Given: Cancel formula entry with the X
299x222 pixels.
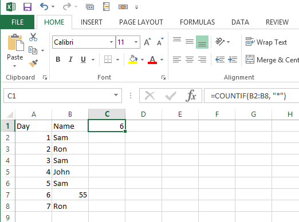Looking at the screenshot, I should click(x=150, y=96).
